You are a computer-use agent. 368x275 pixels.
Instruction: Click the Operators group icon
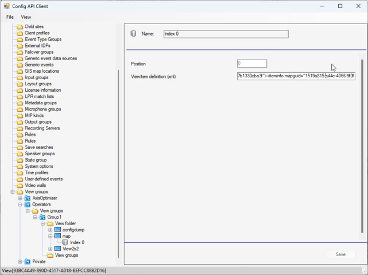[27, 205]
